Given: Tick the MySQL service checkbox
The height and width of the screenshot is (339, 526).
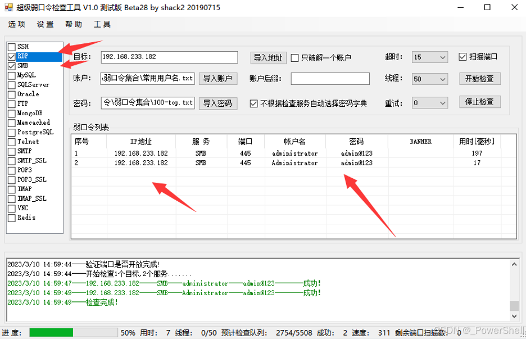Looking at the screenshot, I should [x=12, y=75].
